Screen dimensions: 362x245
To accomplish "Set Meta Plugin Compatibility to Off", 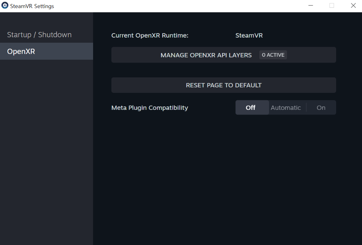I will (252, 108).
